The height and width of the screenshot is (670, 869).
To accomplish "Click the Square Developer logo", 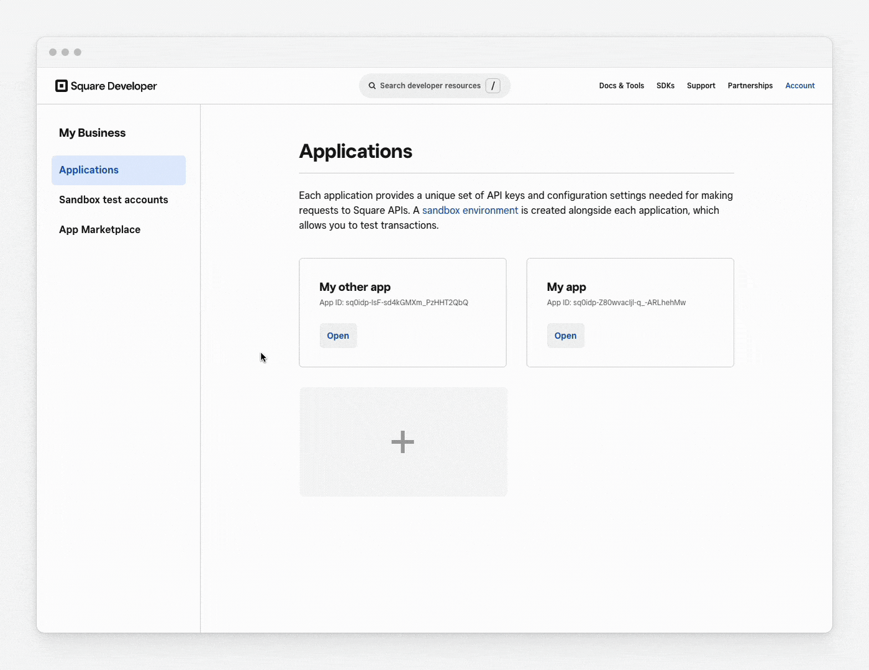I will [106, 86].
